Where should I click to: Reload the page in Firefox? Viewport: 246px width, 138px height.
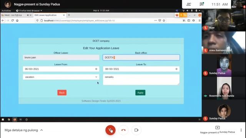click(13, 20)
